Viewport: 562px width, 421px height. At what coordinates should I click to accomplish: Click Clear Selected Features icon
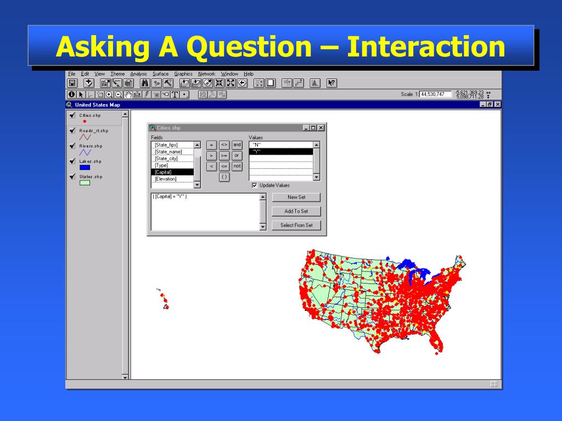[x=270, y=83]
